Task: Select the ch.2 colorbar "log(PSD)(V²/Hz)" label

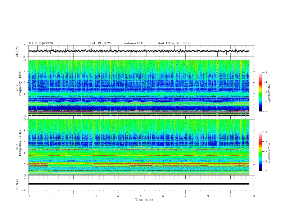Action: 270,153
